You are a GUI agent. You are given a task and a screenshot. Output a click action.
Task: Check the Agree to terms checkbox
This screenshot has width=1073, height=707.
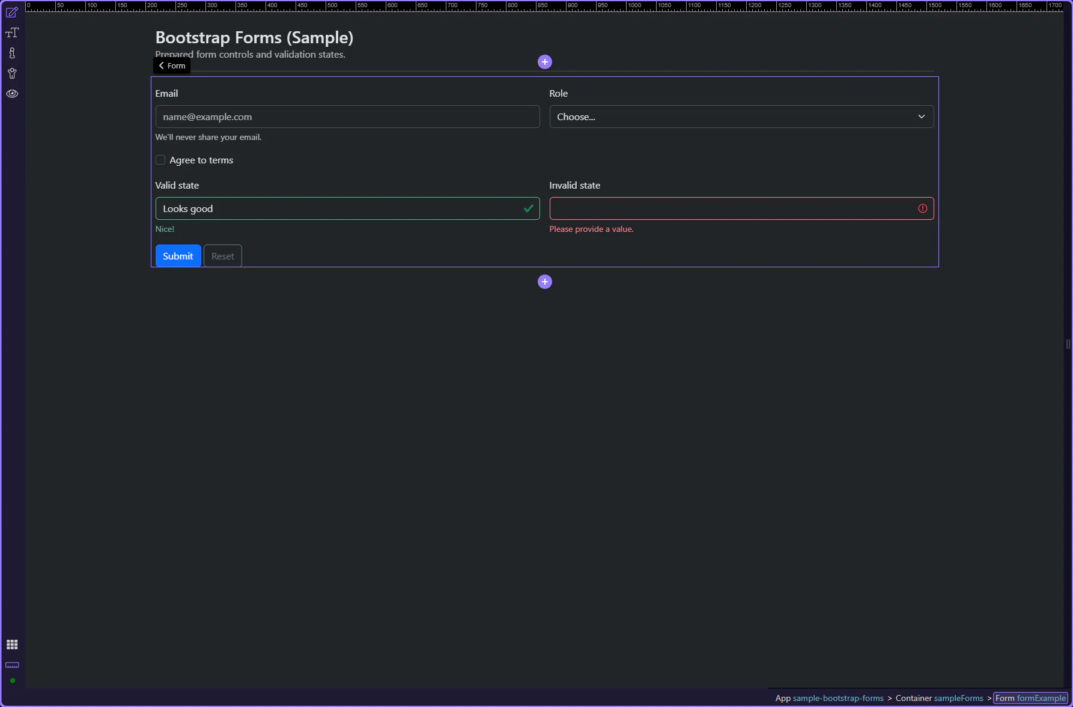pos(160,160)
